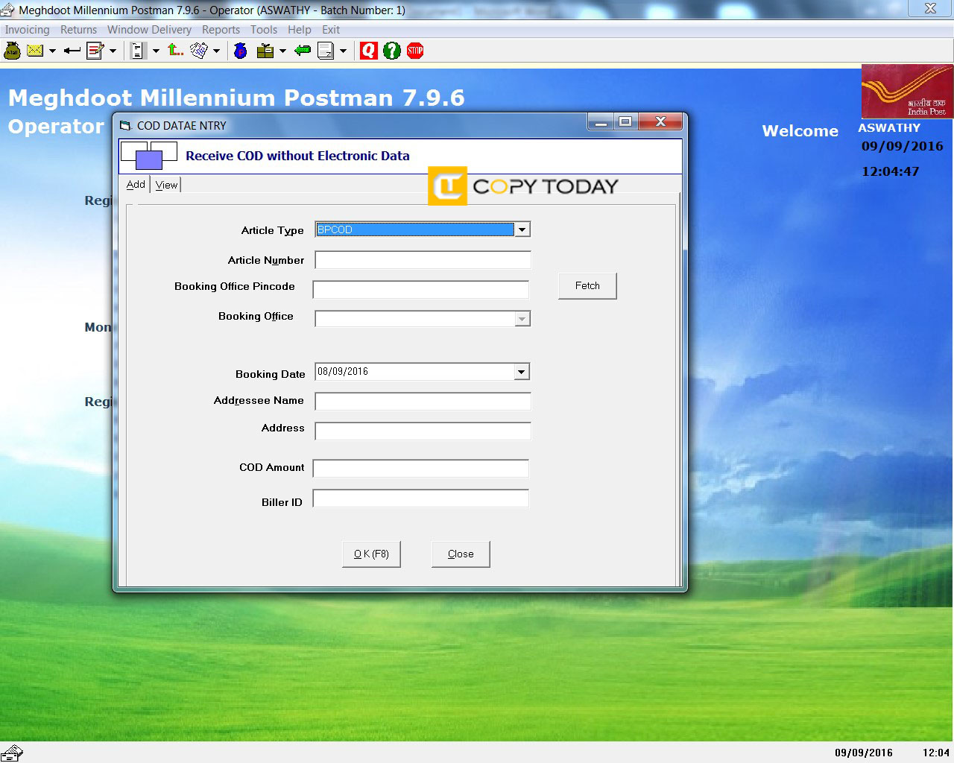Click the Article Number input field
Viewport: 954px width, 763px height.
click(423, 260)
